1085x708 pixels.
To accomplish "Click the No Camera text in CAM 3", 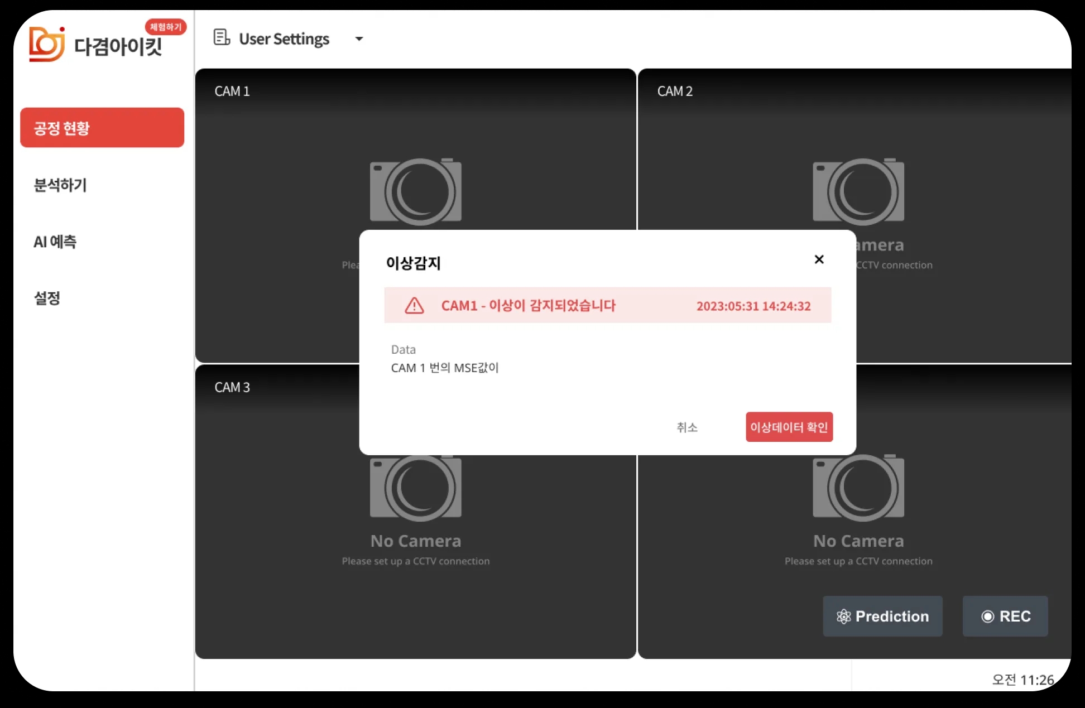I will click(416, 541).
